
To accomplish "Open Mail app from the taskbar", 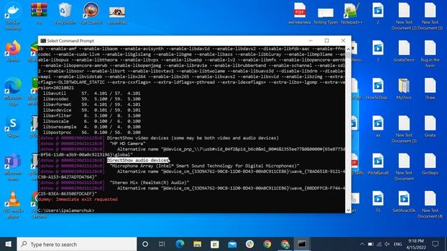I will tap(232, 244).
